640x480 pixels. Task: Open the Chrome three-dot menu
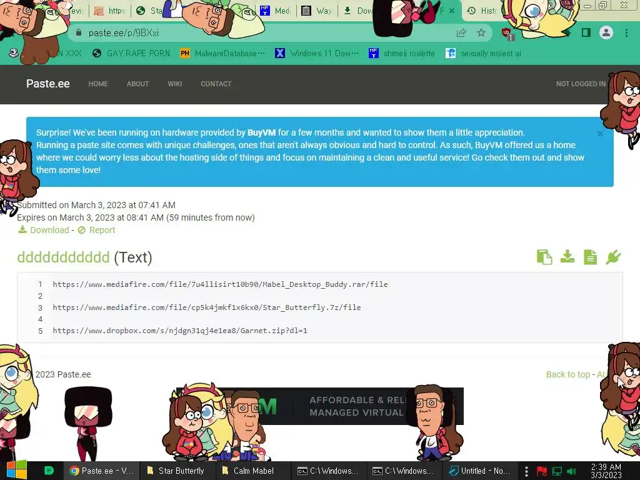point(626,32)
